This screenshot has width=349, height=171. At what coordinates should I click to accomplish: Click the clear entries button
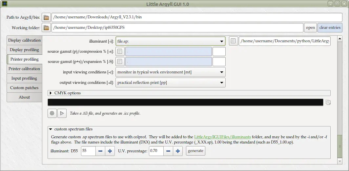[330, 28]
